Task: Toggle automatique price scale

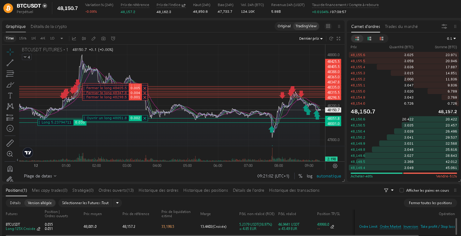Action: point(329,176)
